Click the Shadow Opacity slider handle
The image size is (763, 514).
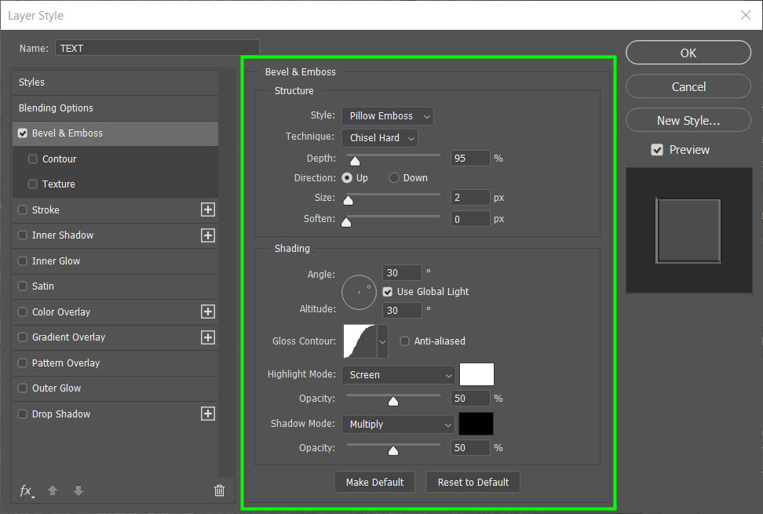pyautogui.click(x=393, y=450)
